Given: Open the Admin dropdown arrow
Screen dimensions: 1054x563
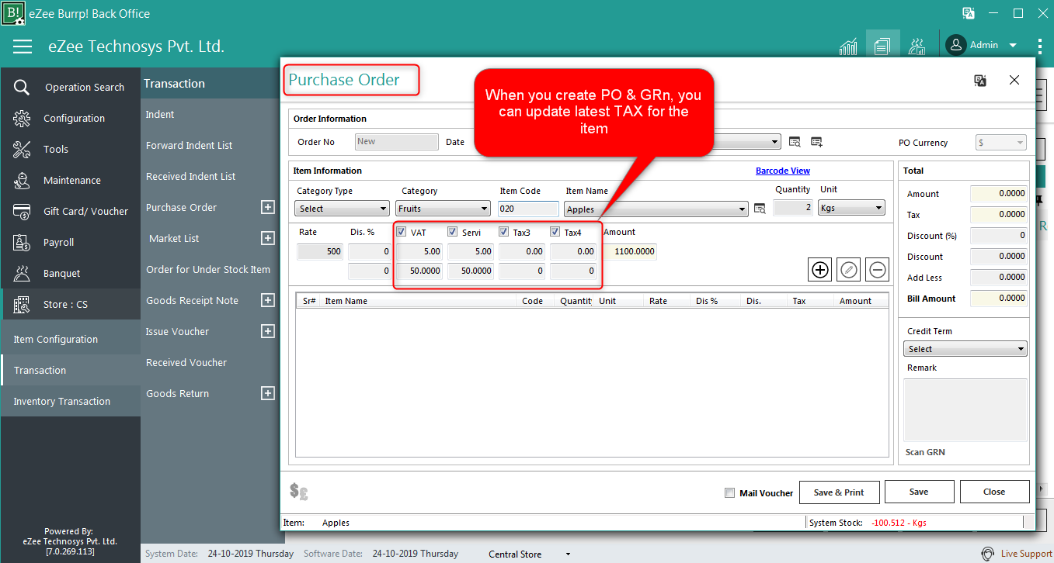Looking at the screenshot, I should click(1013, 46).
